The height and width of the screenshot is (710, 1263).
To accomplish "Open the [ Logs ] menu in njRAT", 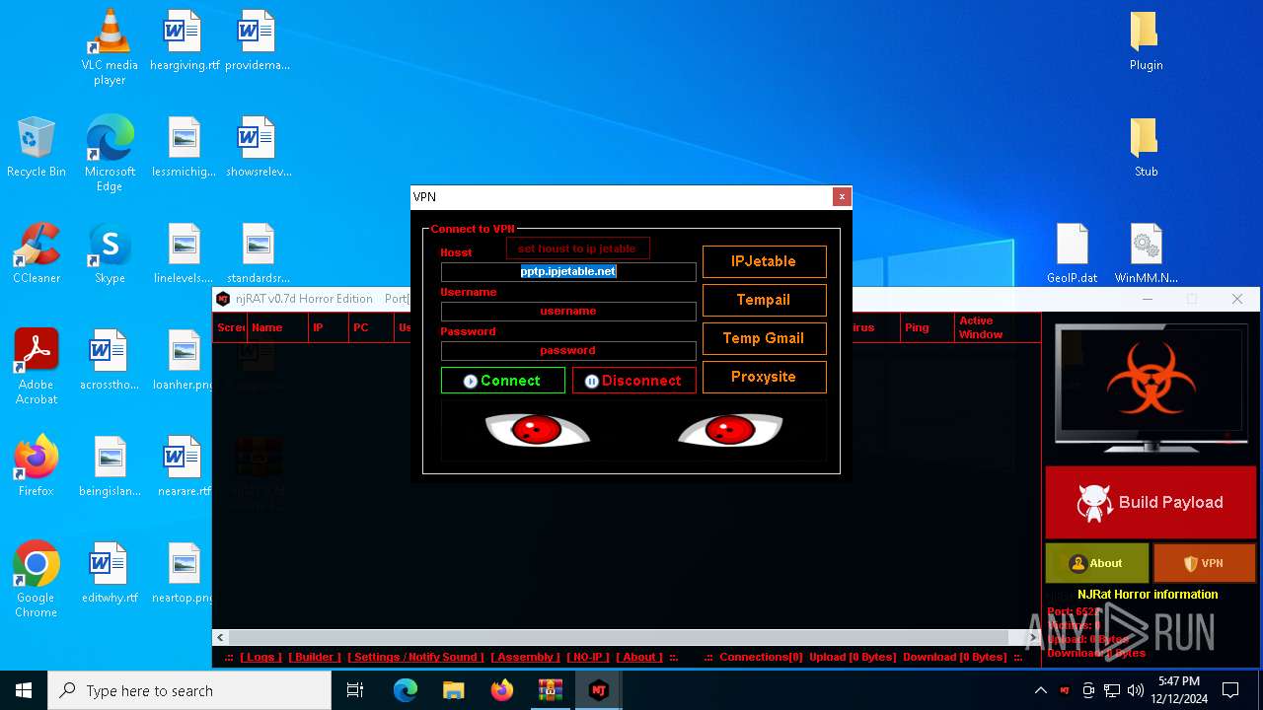I will (x=260, y=657).
